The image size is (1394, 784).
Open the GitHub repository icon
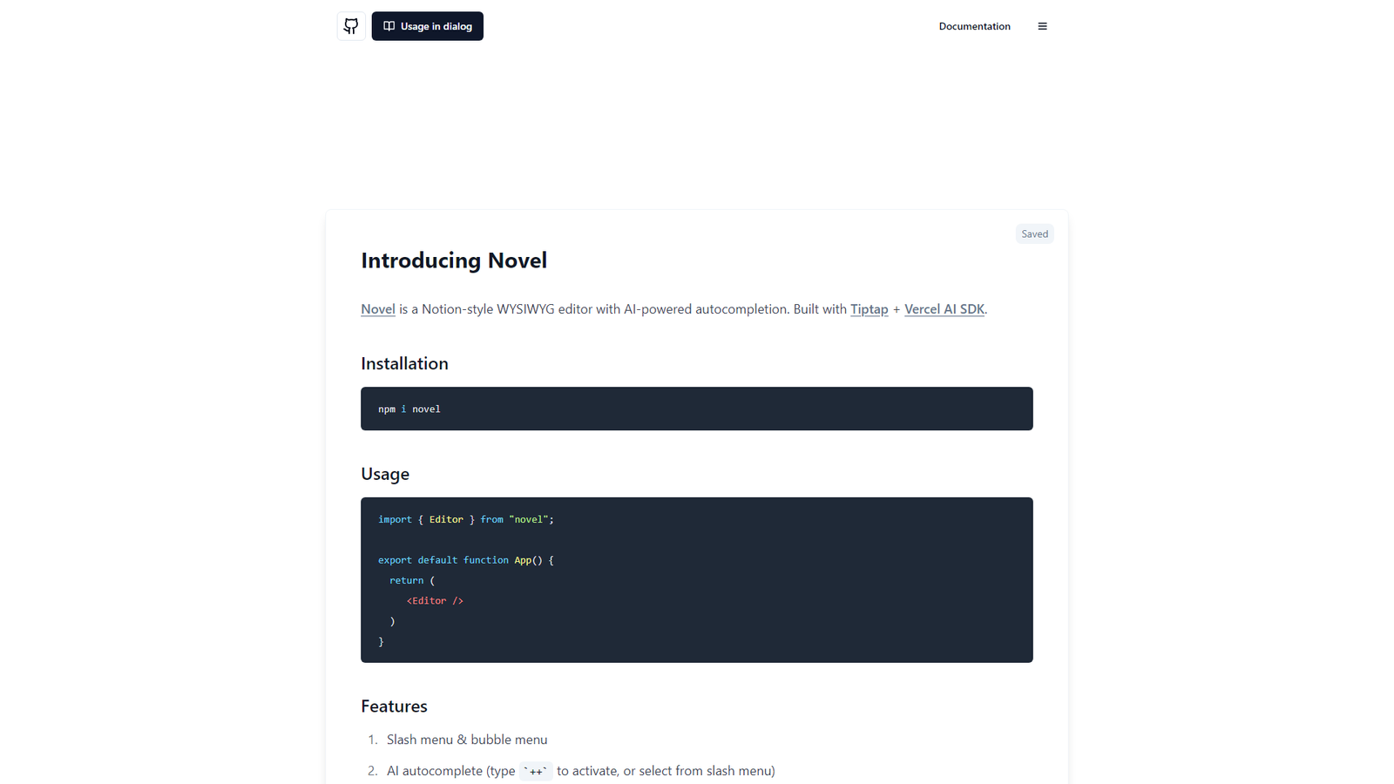[351, 26]
